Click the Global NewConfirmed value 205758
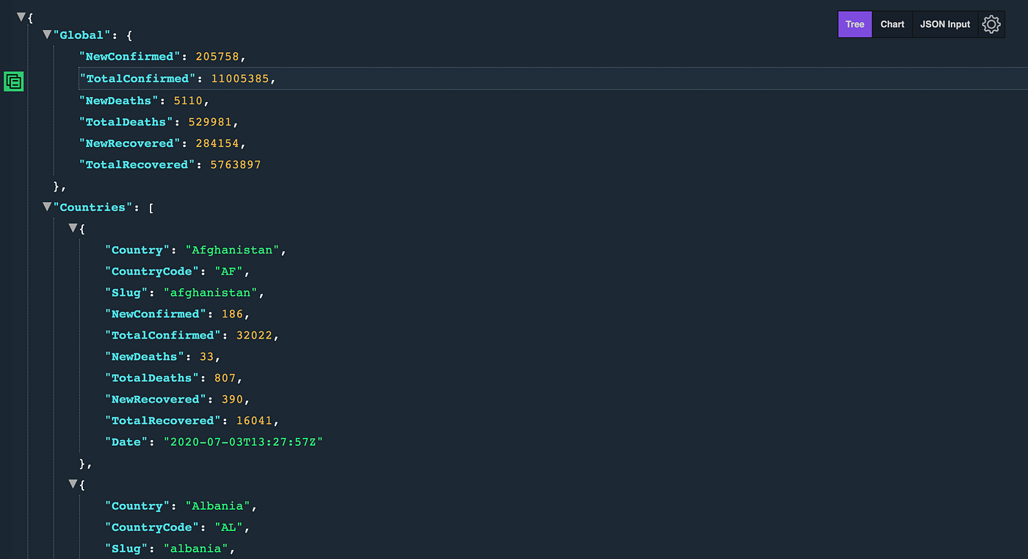This screenshot has width=1028, height=559. (215, 56)
